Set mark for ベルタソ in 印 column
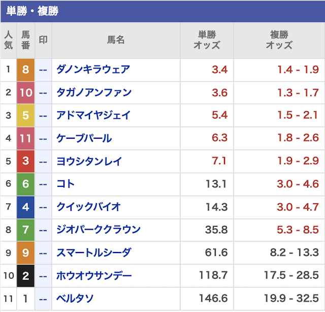The height and width of the screenshot is (312, 325). click(x=43, y=299)
